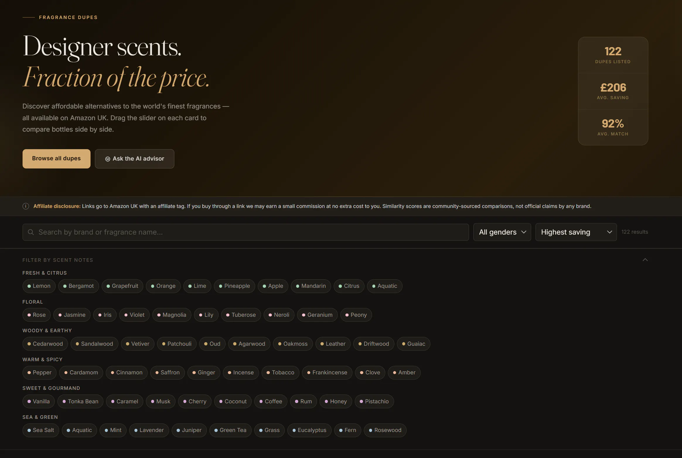
Task: Filter by the Neroli note
Action: coord(279,315)
